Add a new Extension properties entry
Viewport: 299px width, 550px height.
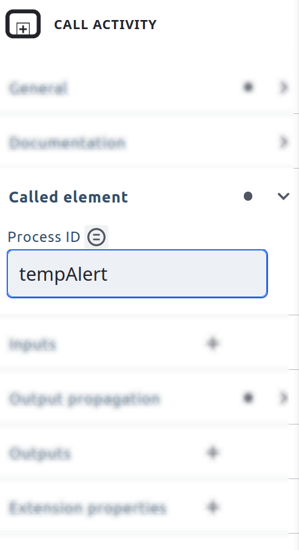[213, 507]
